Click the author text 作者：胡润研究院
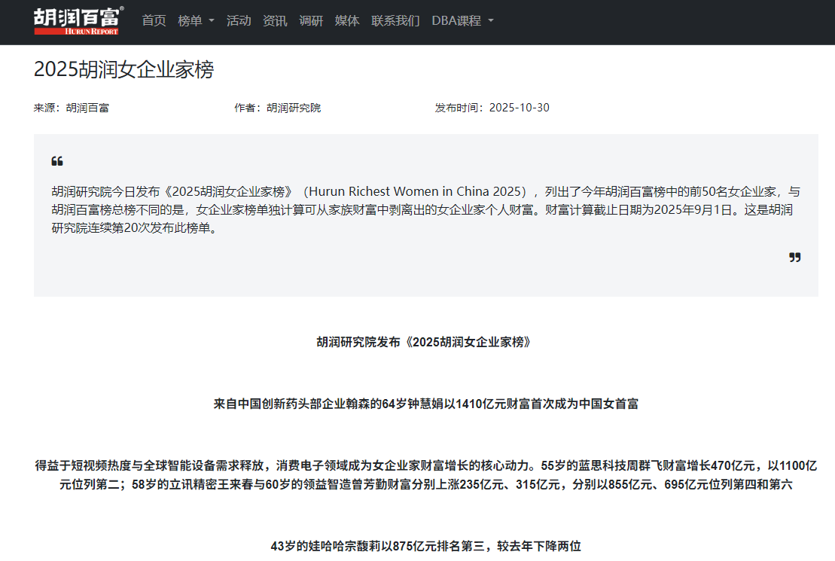The image size is (835, 561). (x=277, y=108)
